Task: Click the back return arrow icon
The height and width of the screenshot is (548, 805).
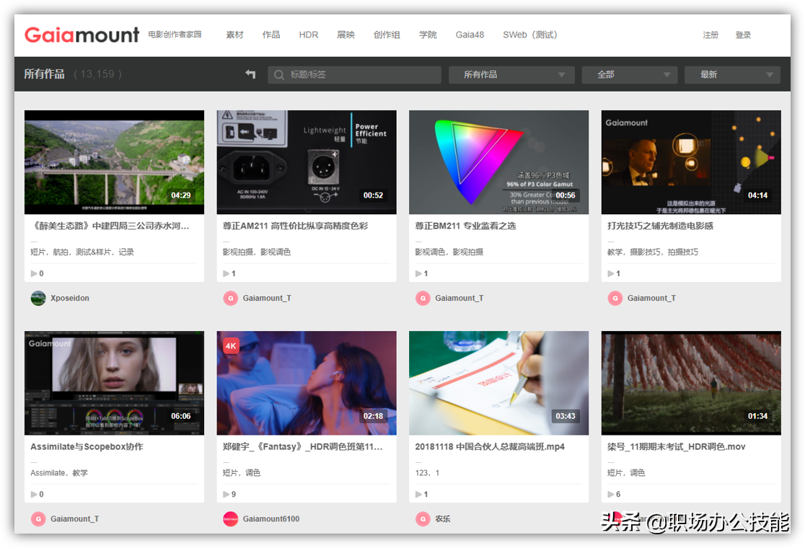Action: coord(250,74)
